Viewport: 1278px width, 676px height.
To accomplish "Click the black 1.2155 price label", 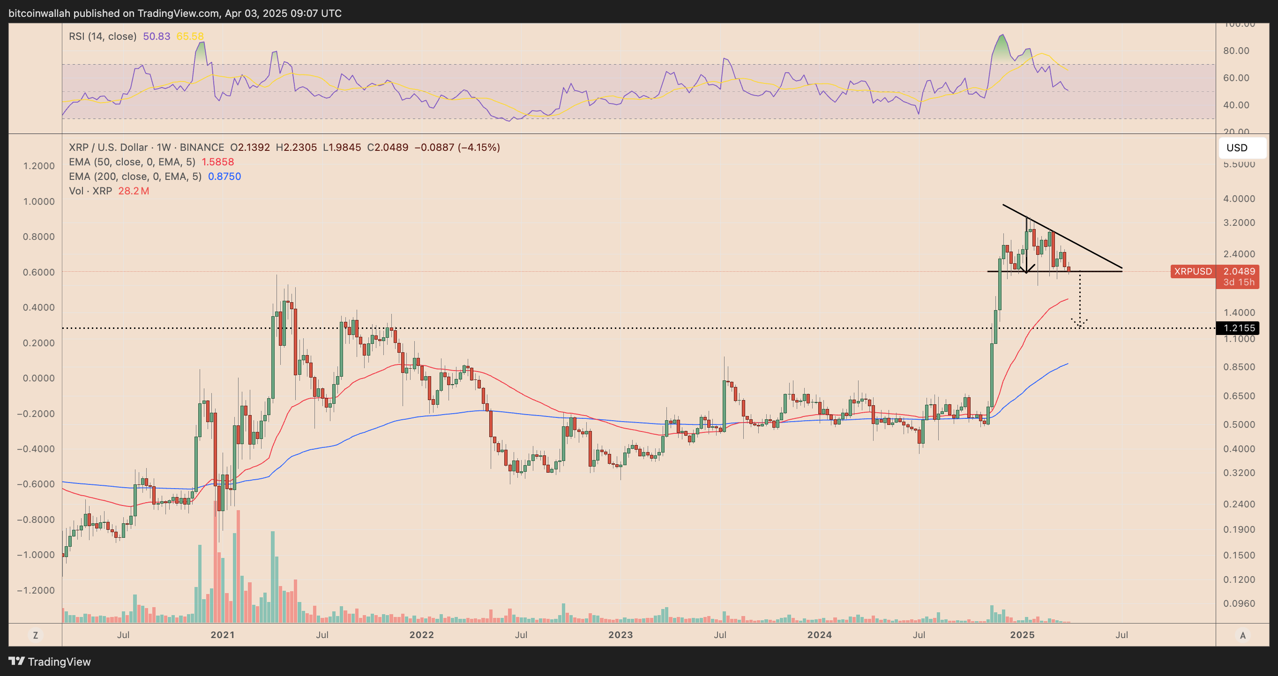I will pyautogui.click(x=1239, y=328).
